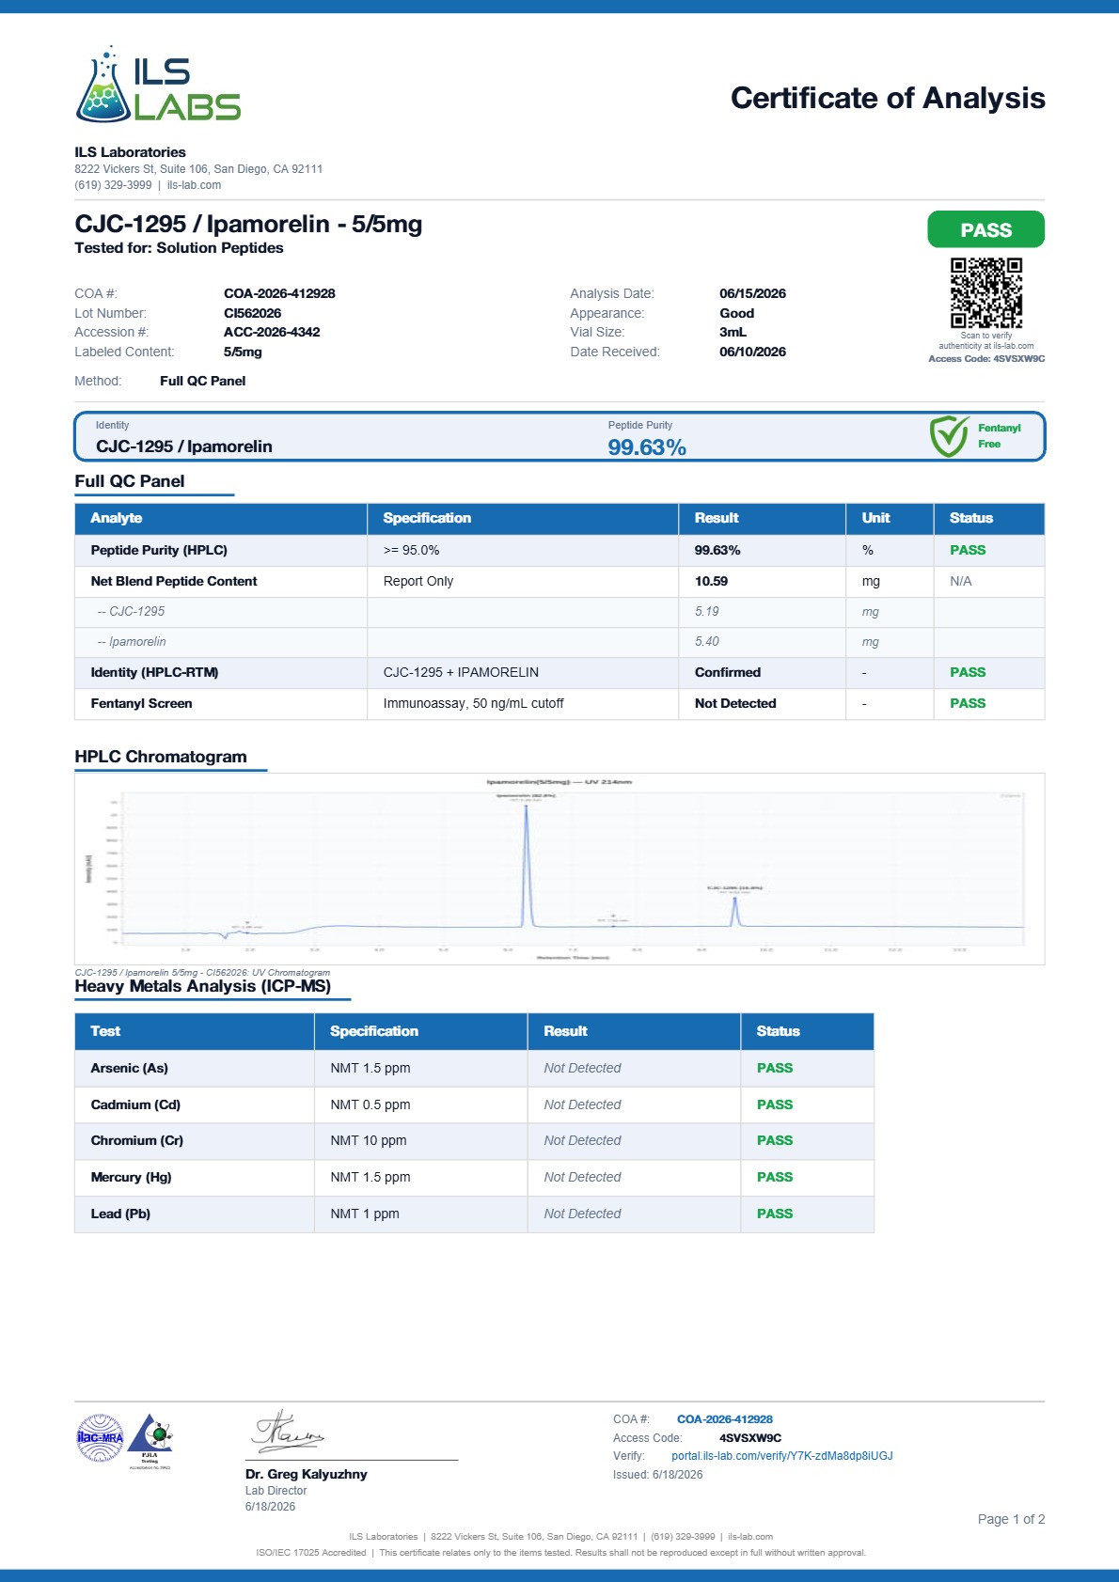Click the Identity 'CJC-1295 / Ipamorelin' banner text
The image size is (1119, 1582).
(184, 446)
